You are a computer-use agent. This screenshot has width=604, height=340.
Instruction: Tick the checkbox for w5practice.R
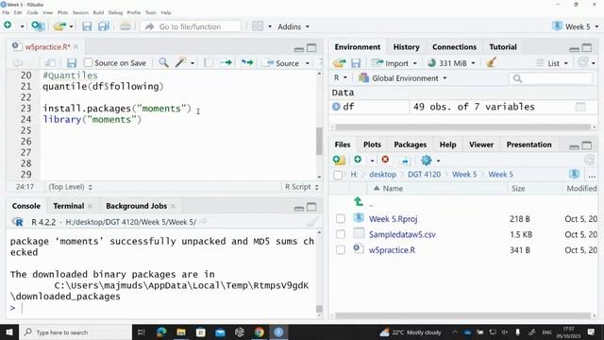click(x=341, y=249)
